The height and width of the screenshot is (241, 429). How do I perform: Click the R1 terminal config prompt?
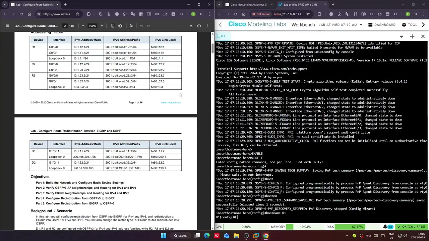click(227, 217)
